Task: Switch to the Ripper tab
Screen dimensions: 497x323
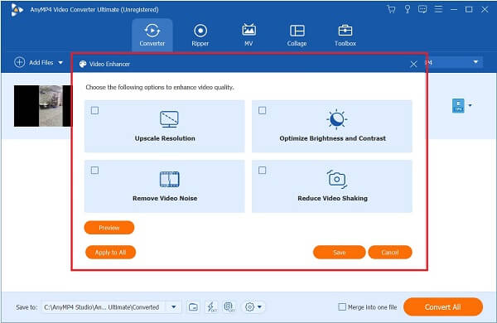Action: coord(200,35)
